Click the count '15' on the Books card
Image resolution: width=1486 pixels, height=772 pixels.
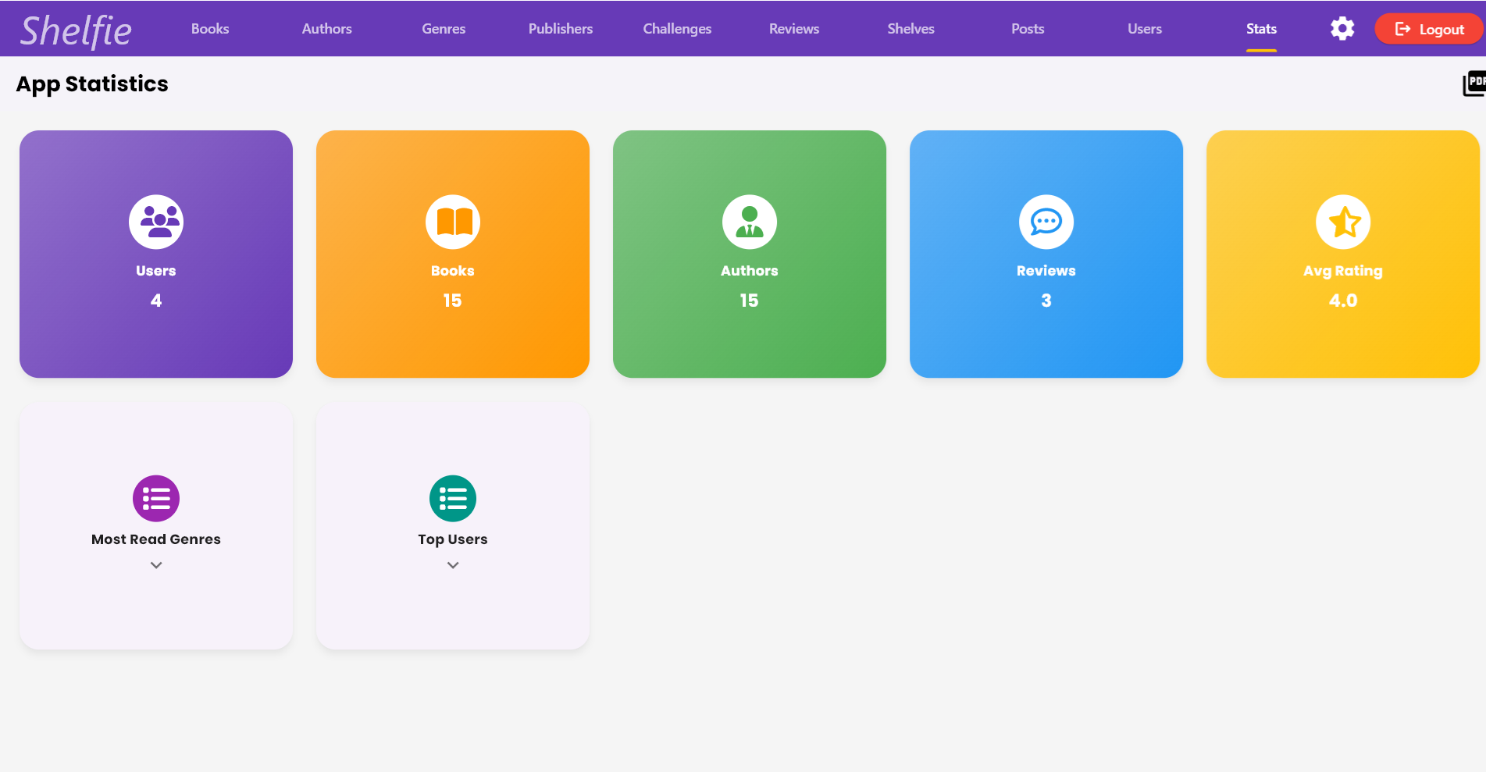453,301
